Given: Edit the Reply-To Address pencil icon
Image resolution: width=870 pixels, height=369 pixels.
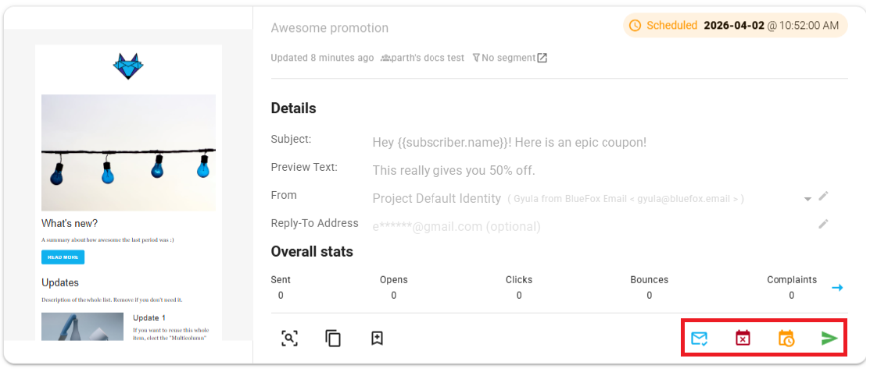Looking at the screenshot, I should click(823, 225).
